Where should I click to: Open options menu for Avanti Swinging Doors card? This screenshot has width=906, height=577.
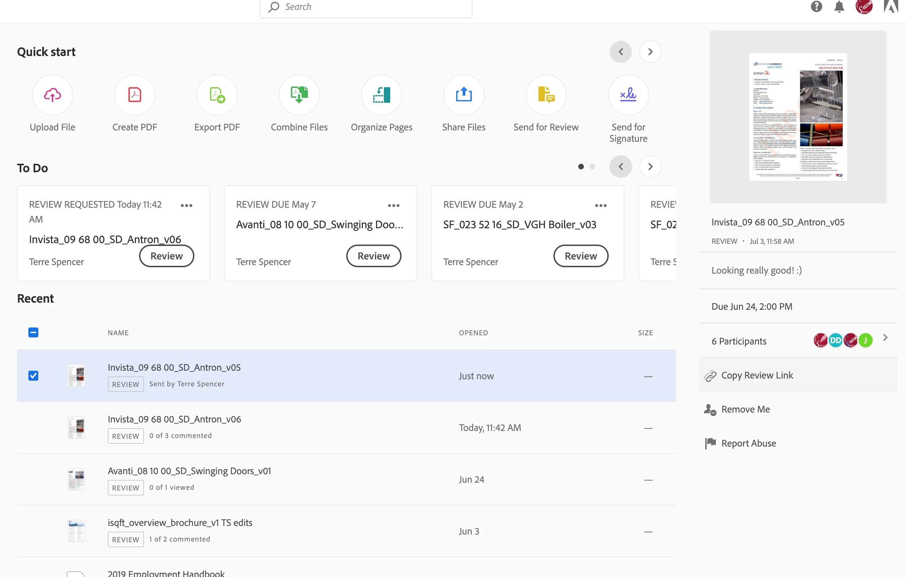coord(393,205)
